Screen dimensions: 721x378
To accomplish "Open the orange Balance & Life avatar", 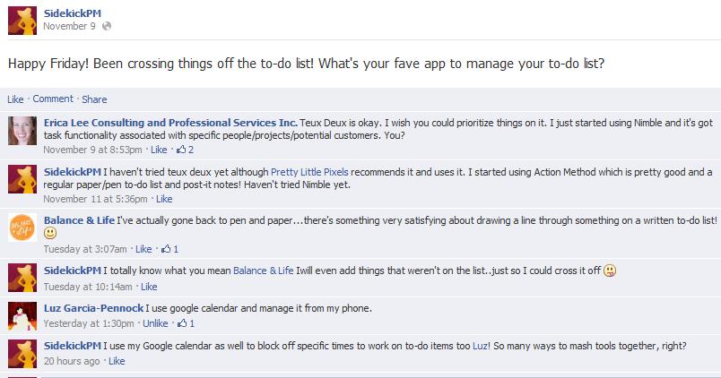I will click(22, 228).
